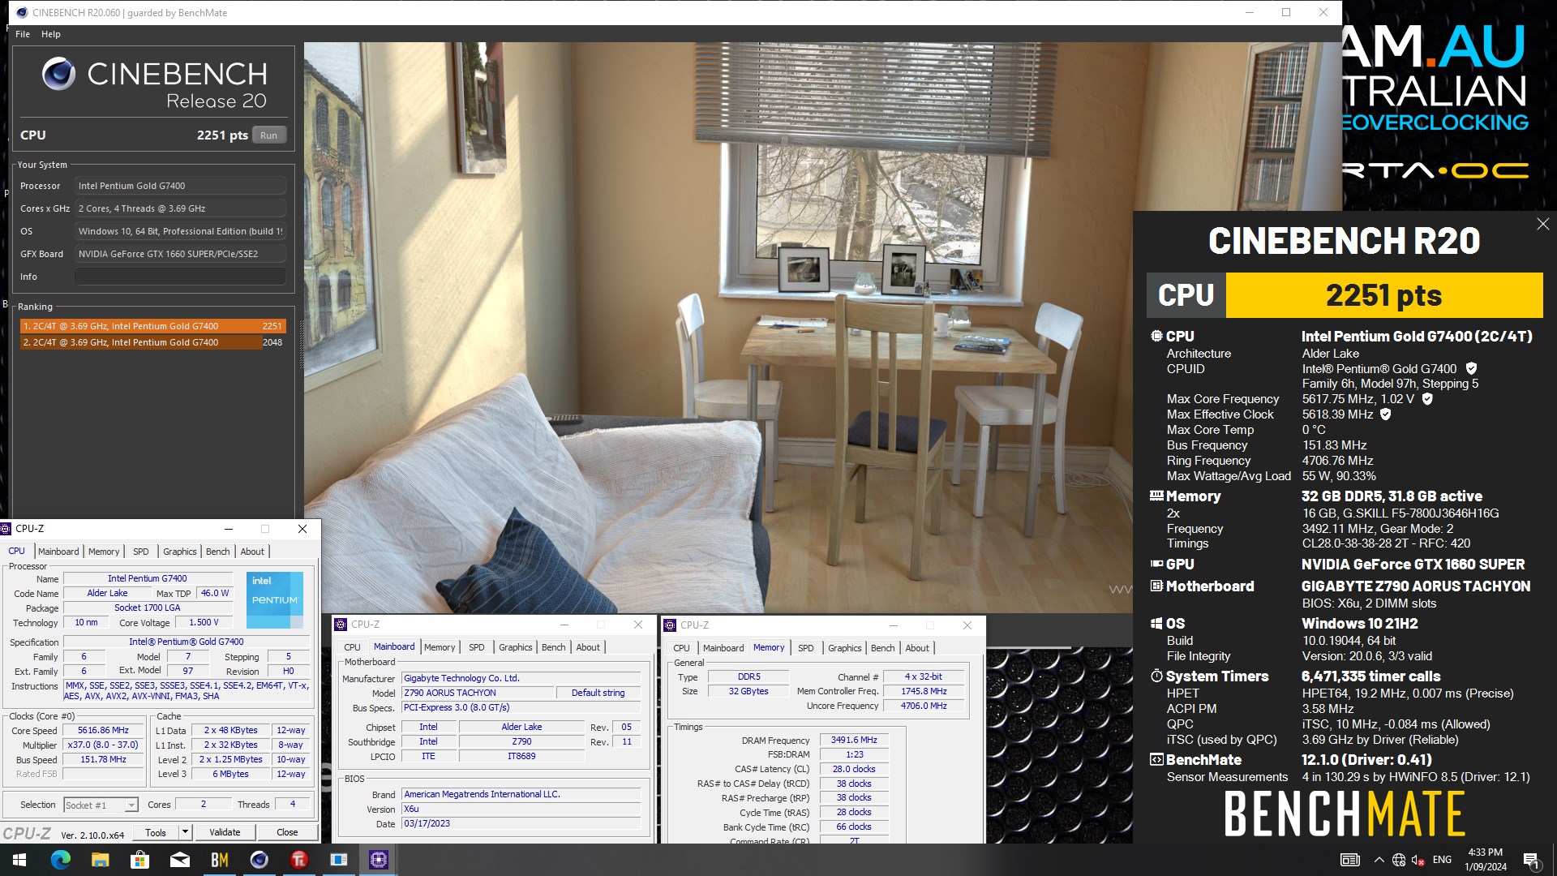Click the verified shield beside CPUID Gold G7400
This screenshot has width=1557, height=876.
click(x=1471, y=368)
